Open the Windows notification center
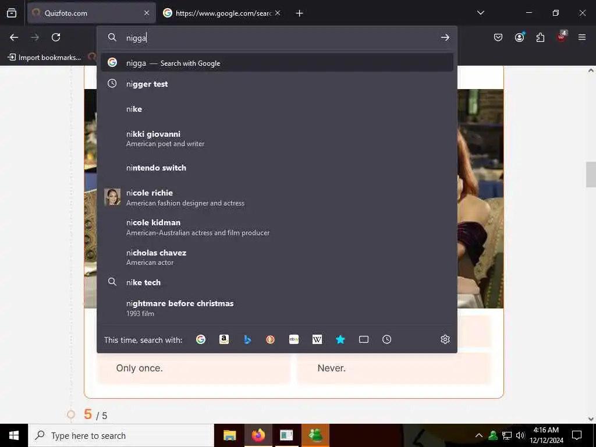Viewport: 596px width, 447px height. point(577,435)
